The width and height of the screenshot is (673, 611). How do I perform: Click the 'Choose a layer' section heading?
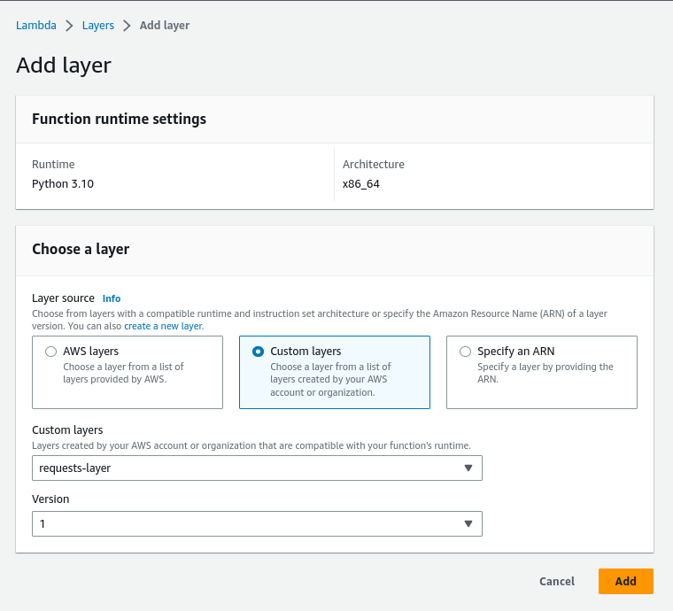pos(81,250)
